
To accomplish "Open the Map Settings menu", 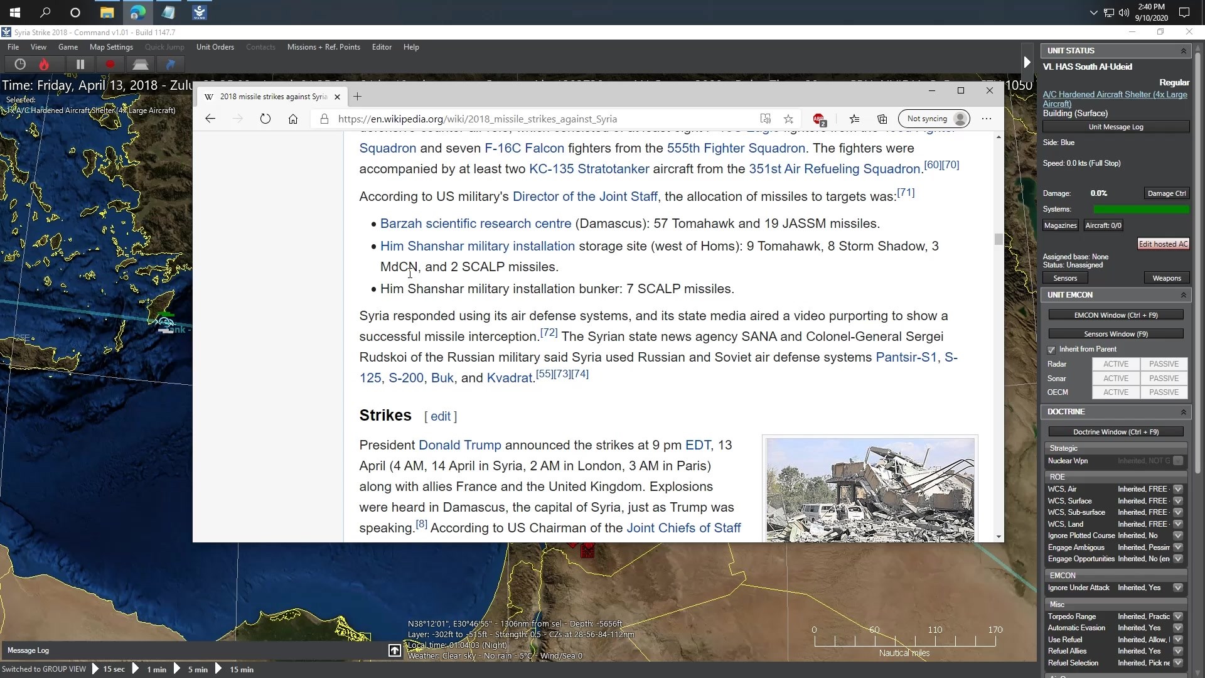I will [x=111, y=47].
